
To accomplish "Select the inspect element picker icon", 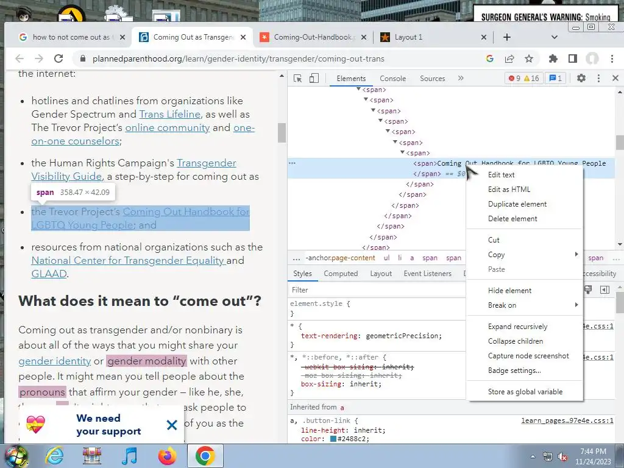I will coord(297,79).
